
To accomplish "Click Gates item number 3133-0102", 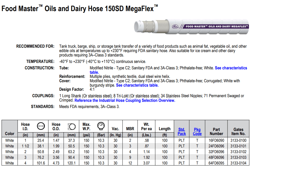I will (x=238, y=152).
